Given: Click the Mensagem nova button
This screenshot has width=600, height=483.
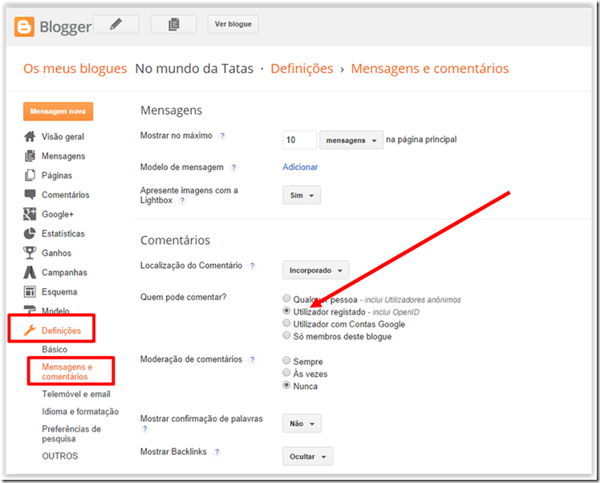Looking at the screenshot, I should [59, 112].
